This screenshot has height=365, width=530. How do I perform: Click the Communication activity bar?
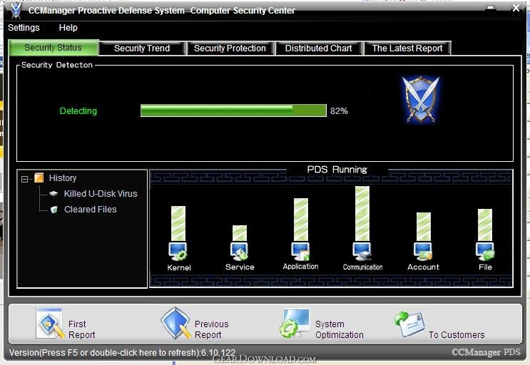click(362, 214)
